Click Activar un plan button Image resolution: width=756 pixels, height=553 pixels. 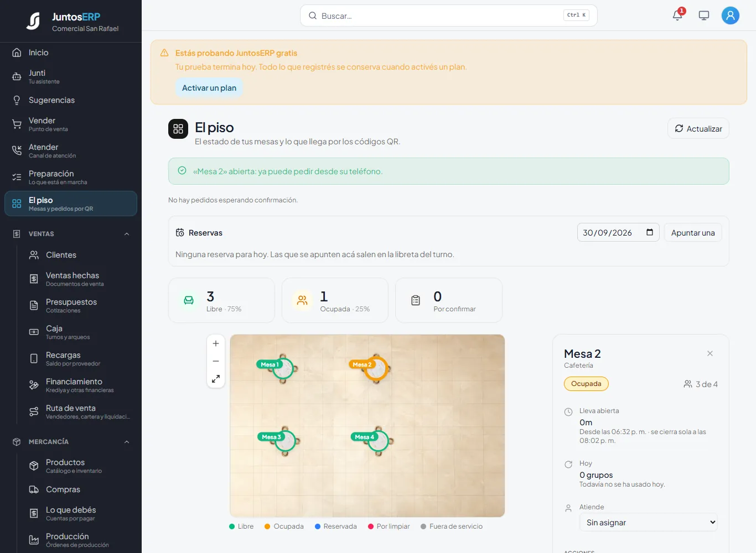209,88
